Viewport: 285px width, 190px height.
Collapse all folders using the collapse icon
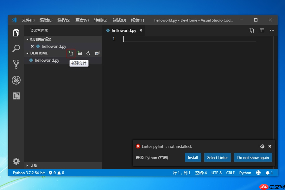(x=97, y=53)
